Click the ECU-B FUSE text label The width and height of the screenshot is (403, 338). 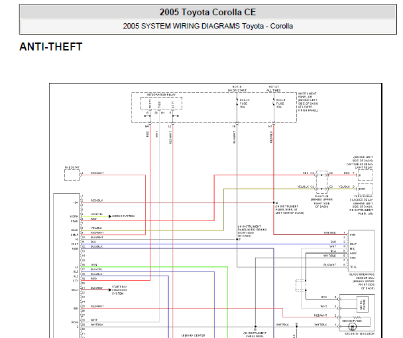[280, 104]
